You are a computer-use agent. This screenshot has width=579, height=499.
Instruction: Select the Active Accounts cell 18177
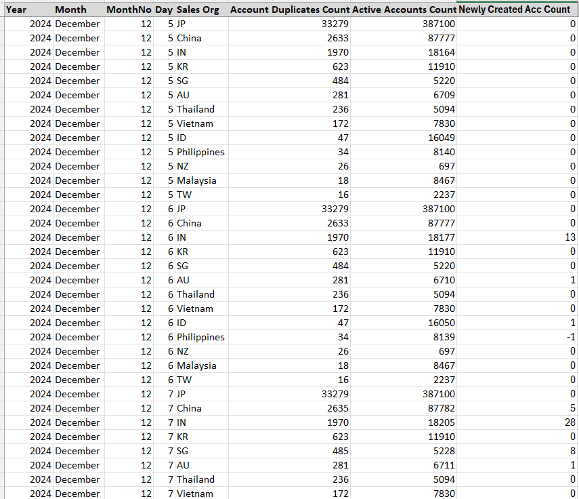pyautogui.click(x=404, y=237)
